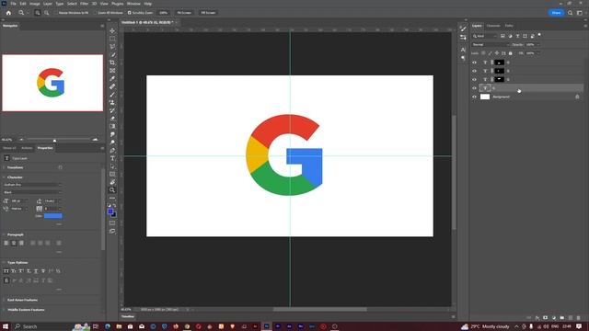Image resolution: width=589 pixels, height=331 pixels.
Task: Hide the topmost type layer
Action: click(475, 63)
